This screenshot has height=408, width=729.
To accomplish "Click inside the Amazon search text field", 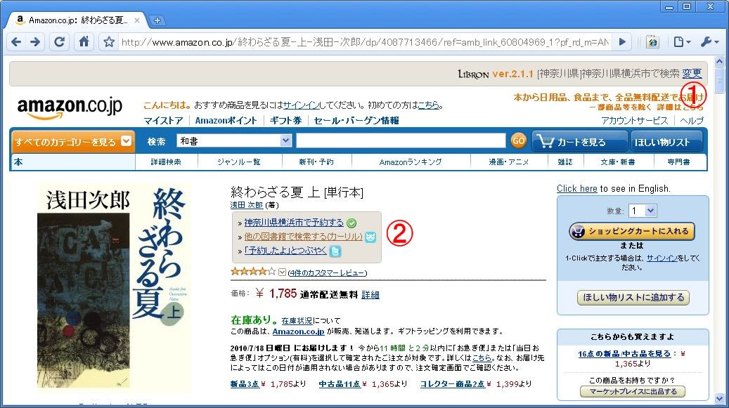I will (x=401, y=141).
